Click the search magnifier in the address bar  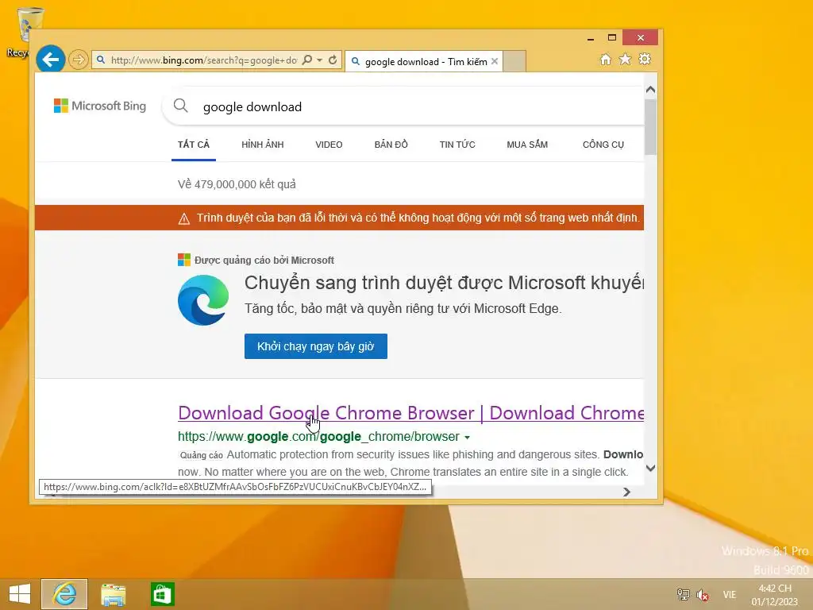click(307, 60)
